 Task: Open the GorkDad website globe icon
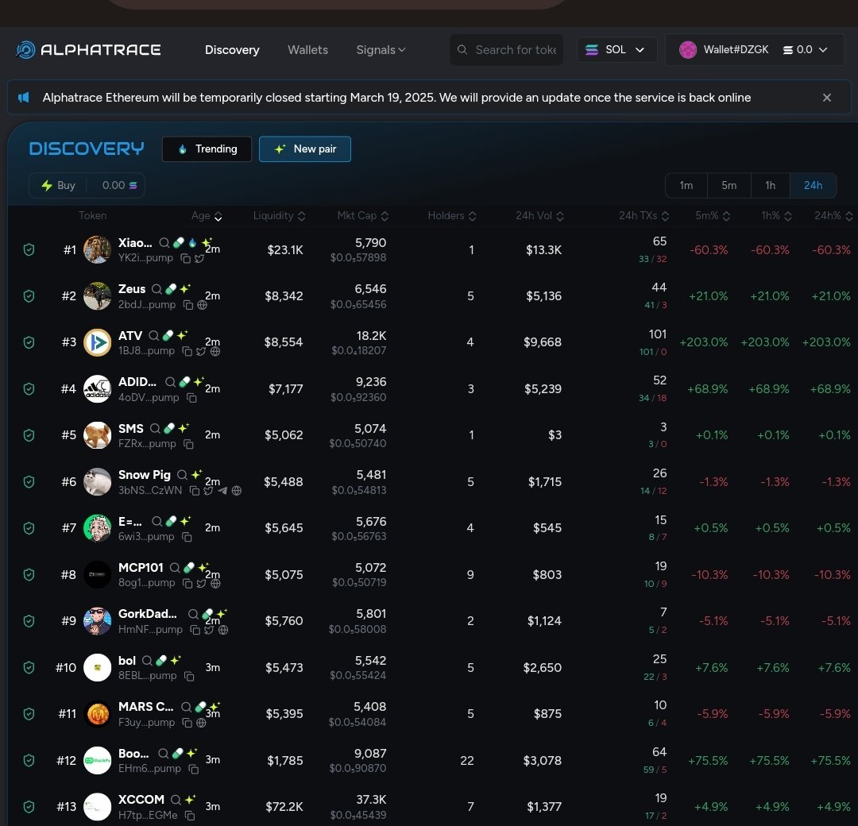pyautogui.click(x=222, y=630)
